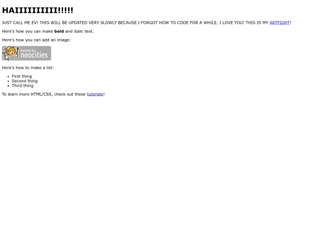
Task: Select the 'First thing' list item
Action: (22, 76)
